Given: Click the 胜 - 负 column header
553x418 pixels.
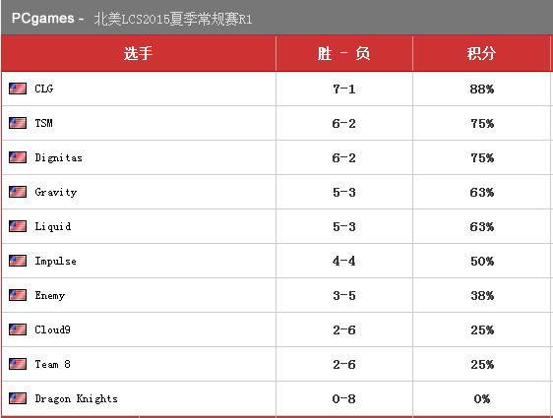Looking at the screenshot, I should pos(343,53).
